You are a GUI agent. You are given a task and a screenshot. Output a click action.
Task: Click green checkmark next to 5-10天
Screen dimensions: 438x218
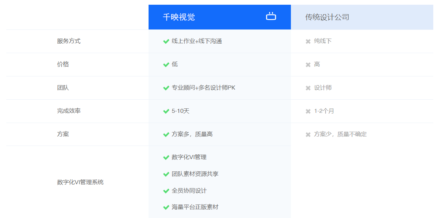coord(166,111)
